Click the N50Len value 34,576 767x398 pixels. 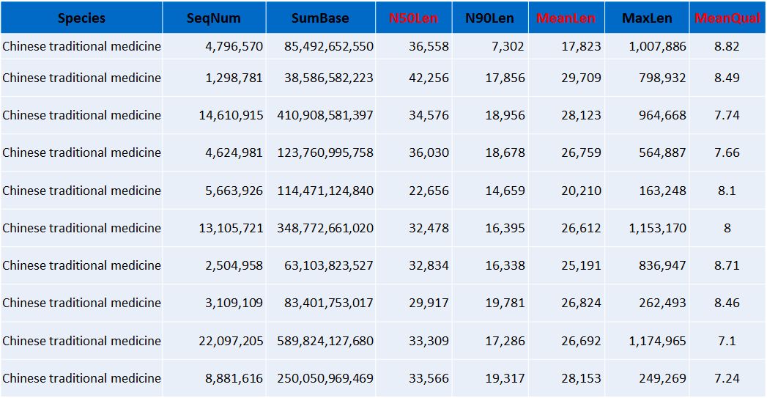tap(429, 115)
